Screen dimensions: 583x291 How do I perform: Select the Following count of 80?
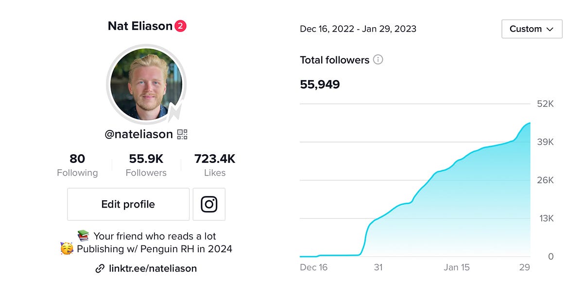pyautogui.click(x=77, y=164)
